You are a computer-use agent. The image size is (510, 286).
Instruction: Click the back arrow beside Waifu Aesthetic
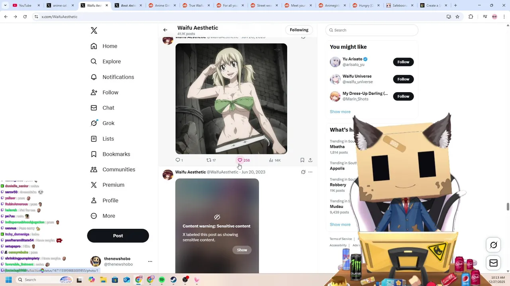coord(165,30)
